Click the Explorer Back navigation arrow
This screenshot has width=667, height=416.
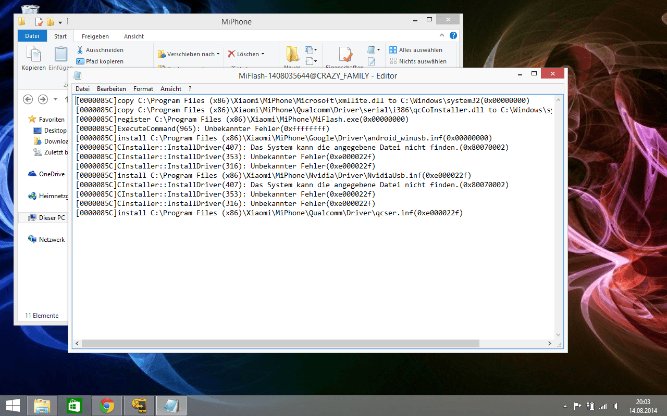point(28,99)
